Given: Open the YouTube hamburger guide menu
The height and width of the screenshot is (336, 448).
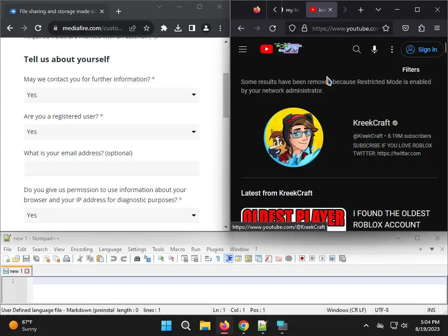Looking at the screenshot, I should (x=242, y=49).
